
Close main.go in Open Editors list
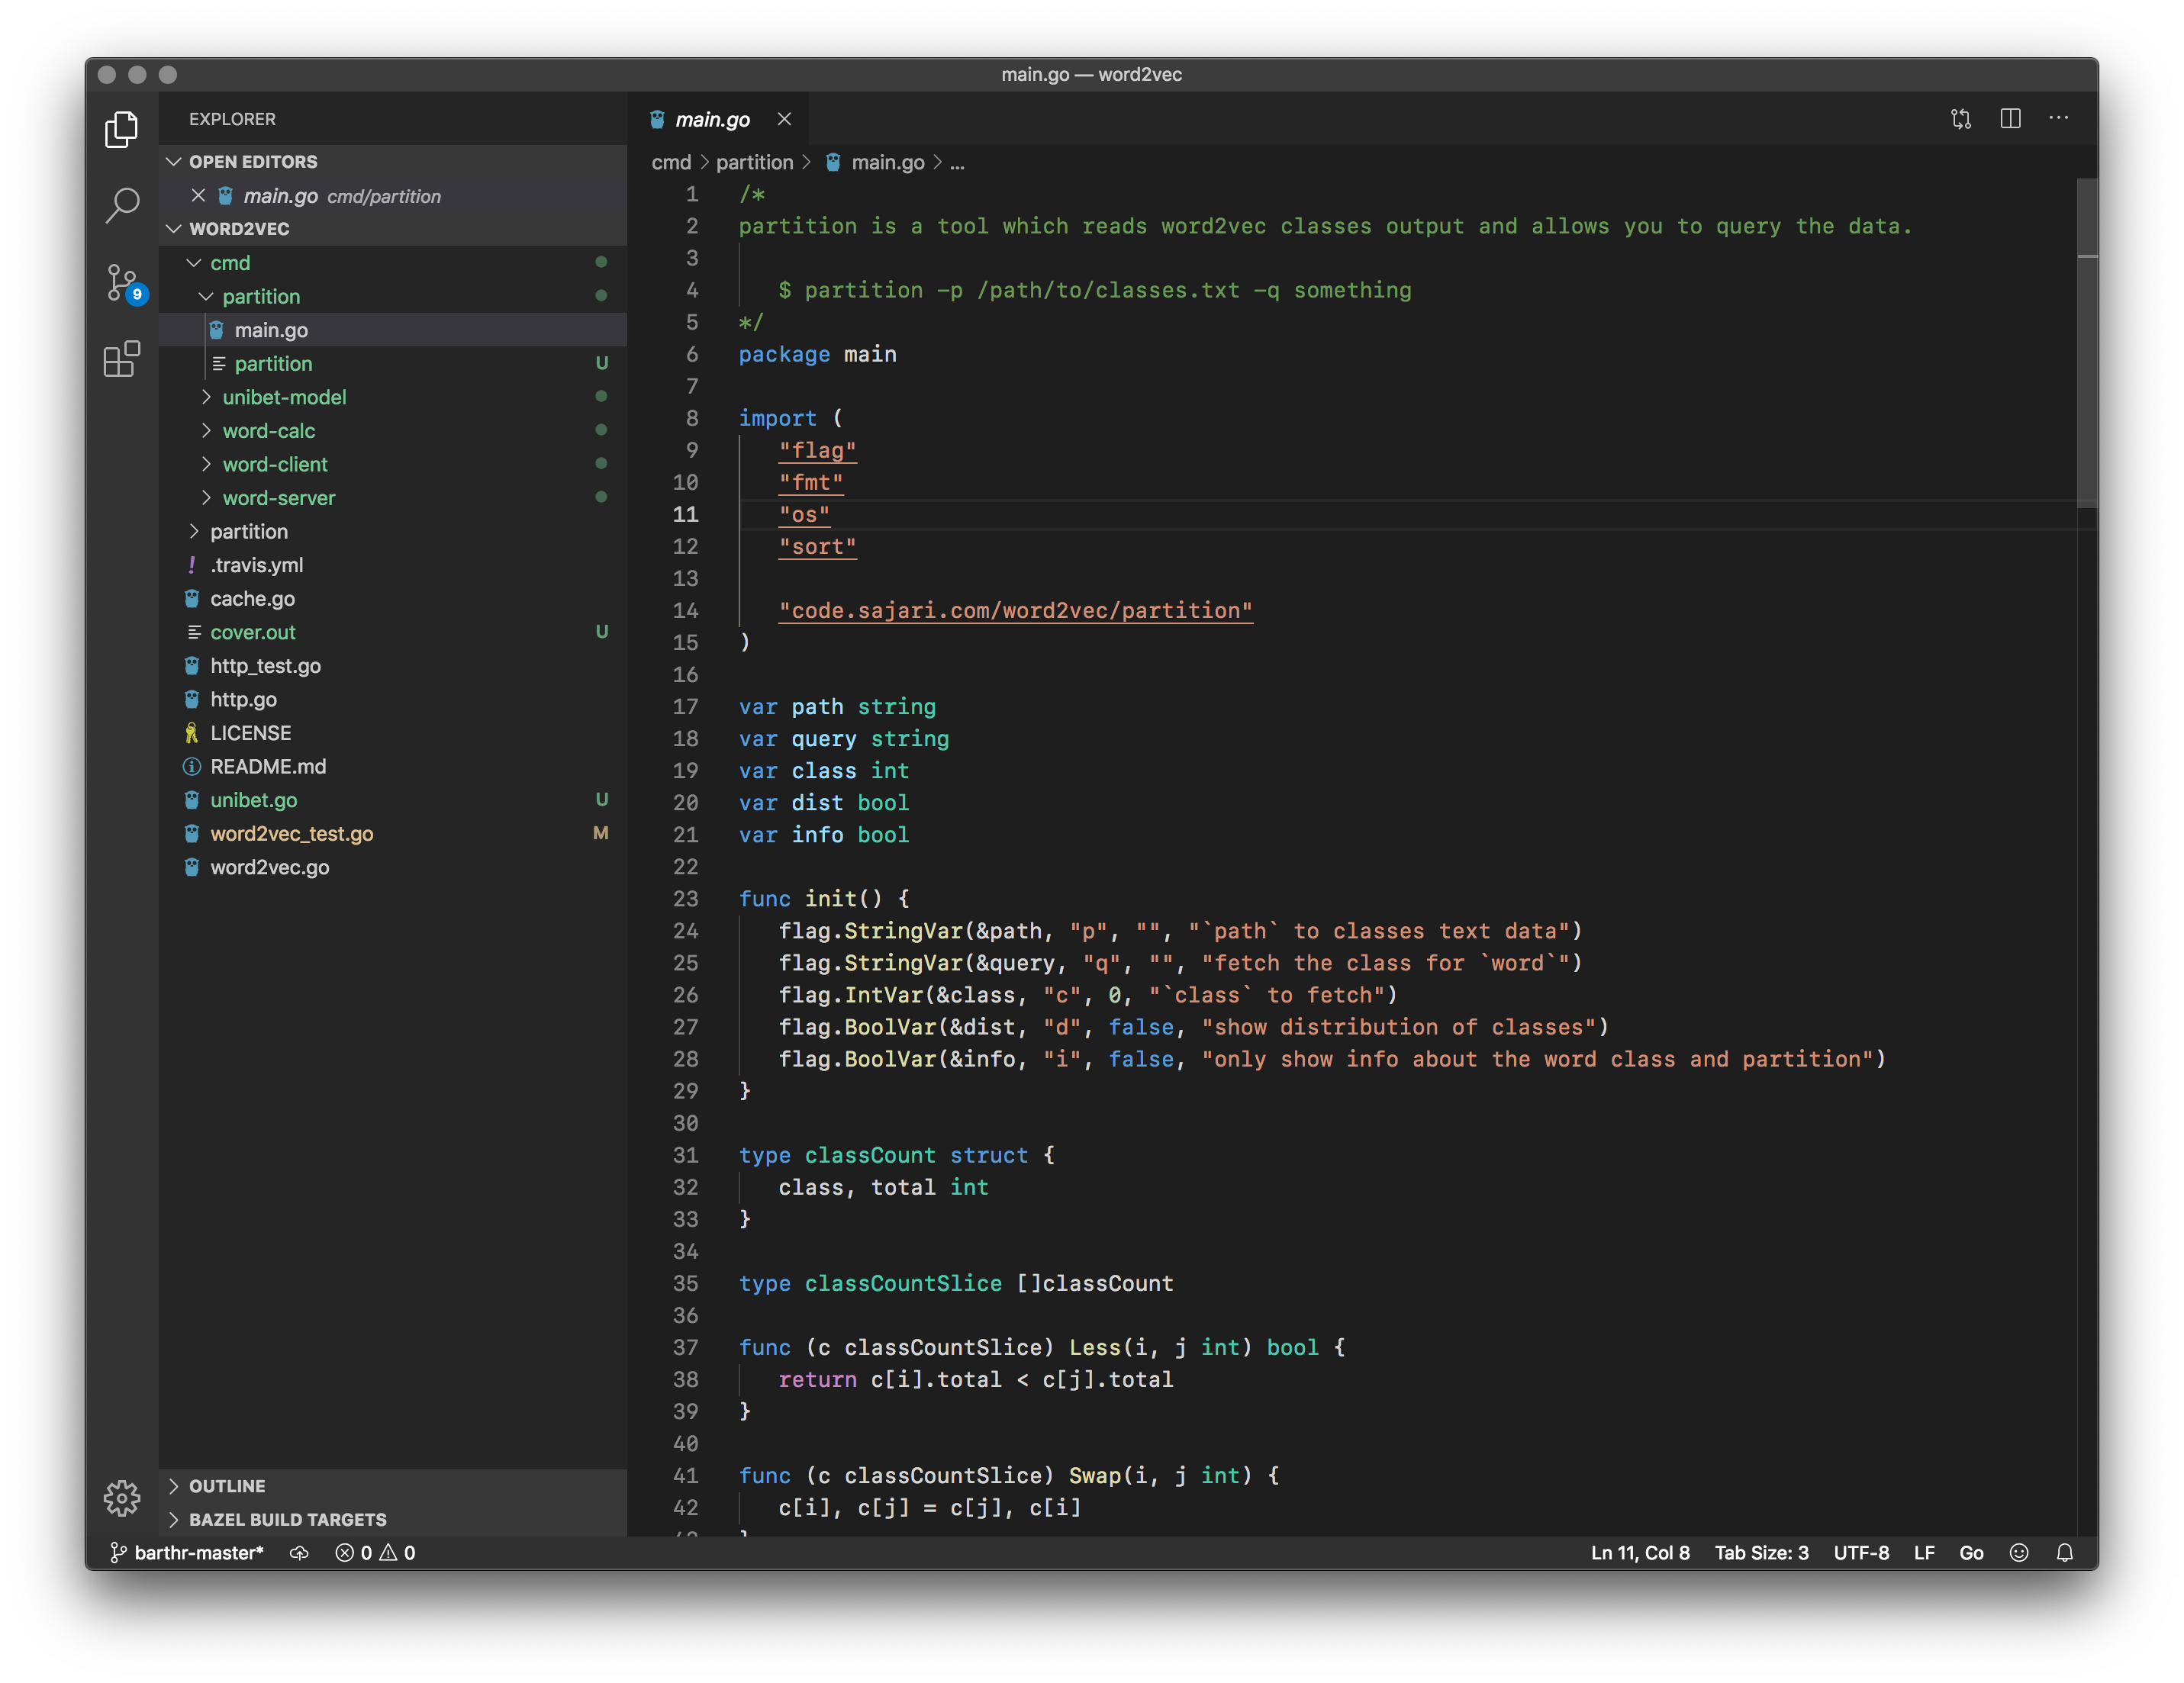[x=198, y=196]
